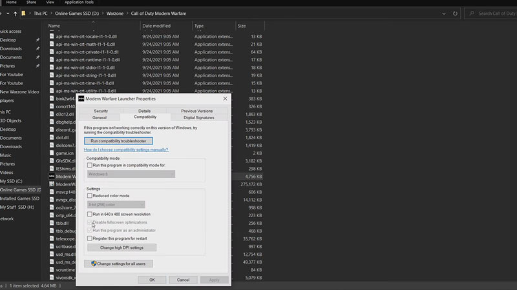Viewport: 517px width, 290px height.
Task: Close the Modern Warfare Launcher Properties dialog
Action: (225, 99)
